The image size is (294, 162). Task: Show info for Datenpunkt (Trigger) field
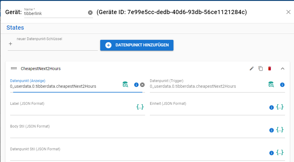coord(282,85)
